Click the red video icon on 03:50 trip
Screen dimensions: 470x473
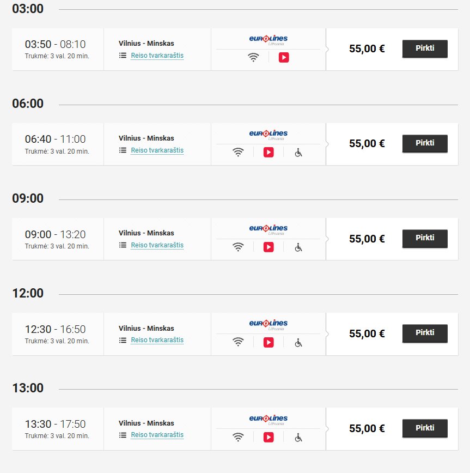tap(284, 57)
